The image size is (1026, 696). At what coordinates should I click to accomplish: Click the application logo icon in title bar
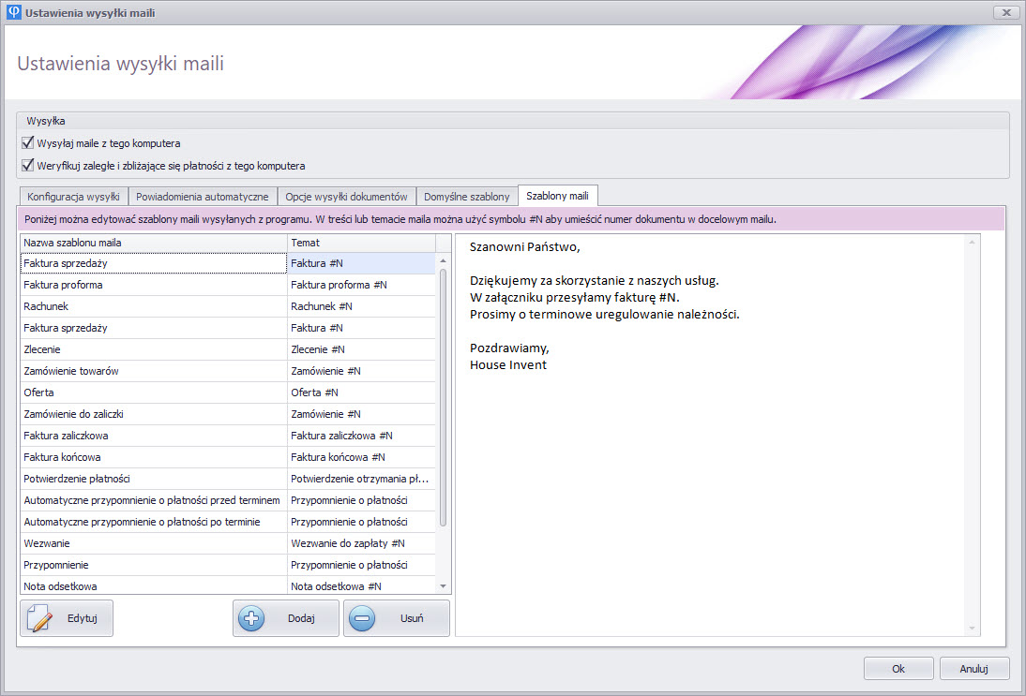[x=13, y=12]
